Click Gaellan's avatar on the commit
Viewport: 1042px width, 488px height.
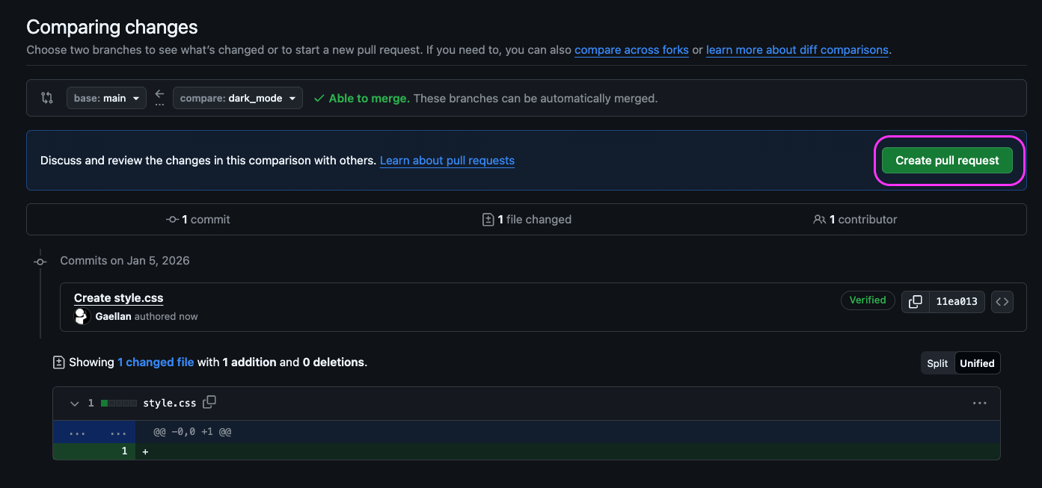[82, 315]
